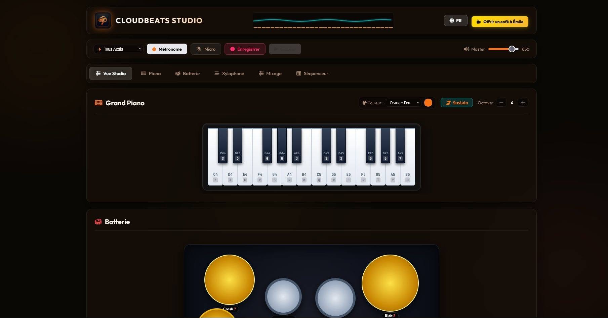The width and height of the screenshot is (608, 318).
Task: Toggle the Métronome button
Action: click(x=167, y=49)
